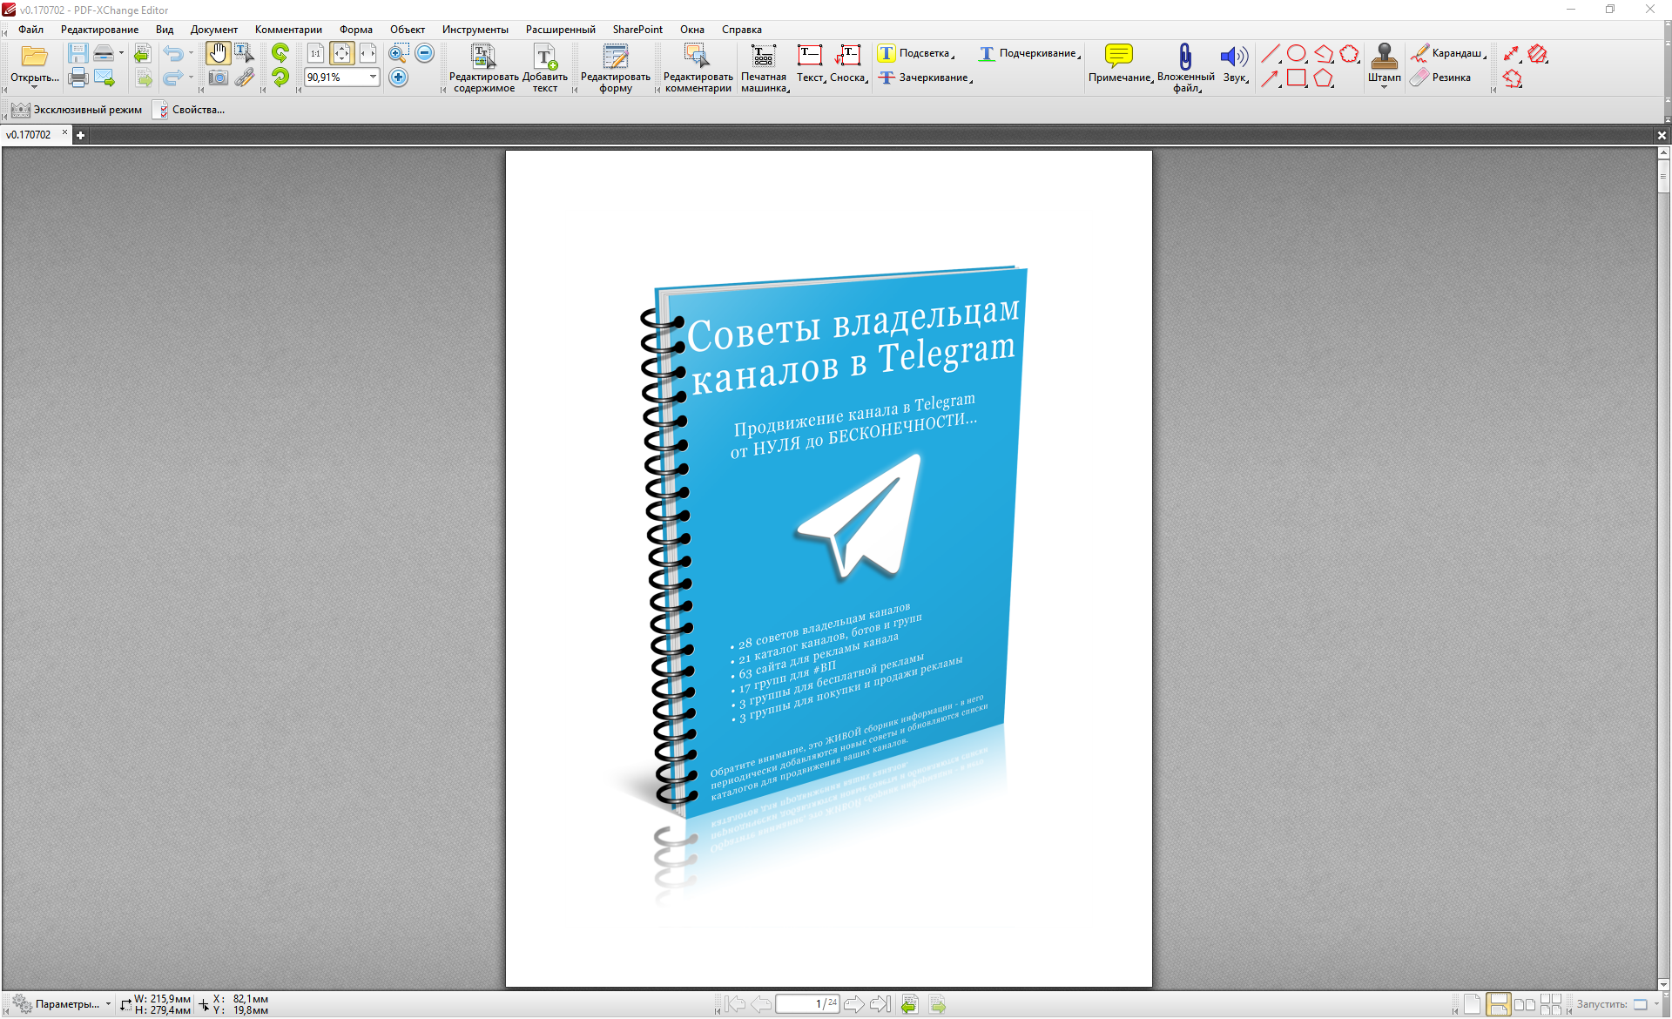This screenshot has width=1672, height=1019.
Task: Toggle Fit Page zoom mode
Action: click(x=341, y=54)
